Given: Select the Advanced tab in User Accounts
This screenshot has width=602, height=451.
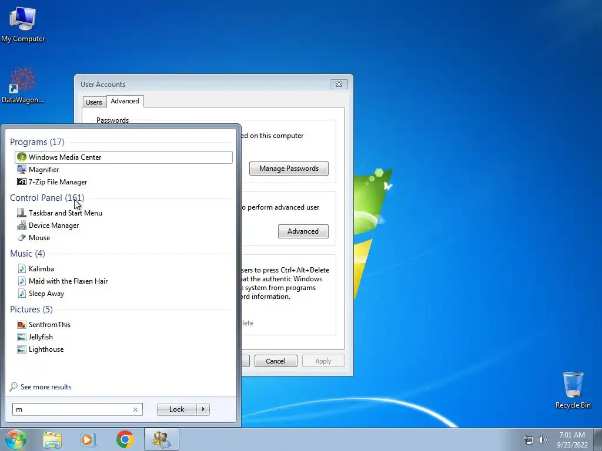Looking at the screenshot, I should pos(125,101).
